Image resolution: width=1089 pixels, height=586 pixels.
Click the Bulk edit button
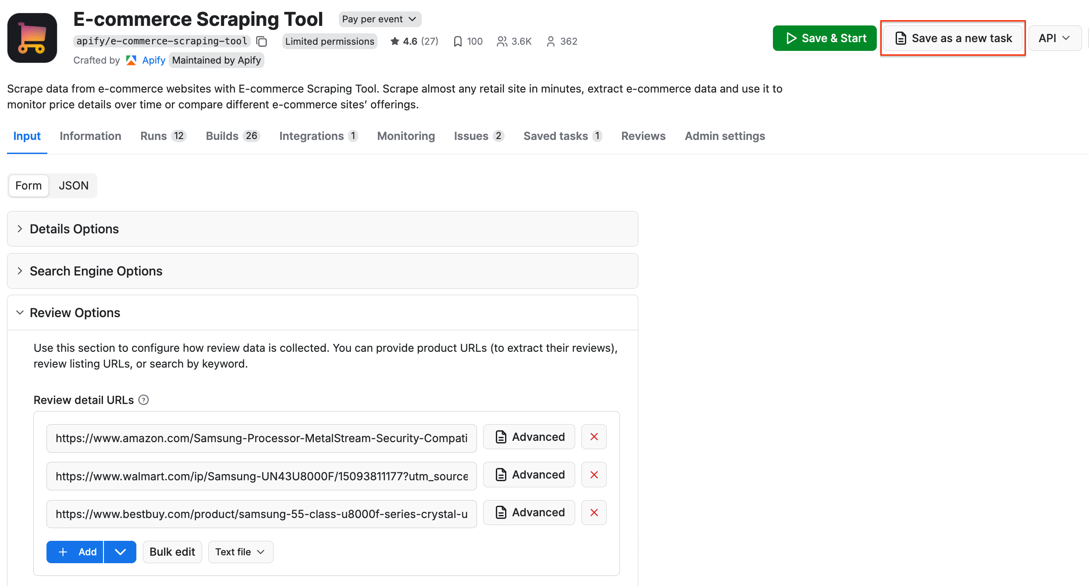(x=172, y=552)
